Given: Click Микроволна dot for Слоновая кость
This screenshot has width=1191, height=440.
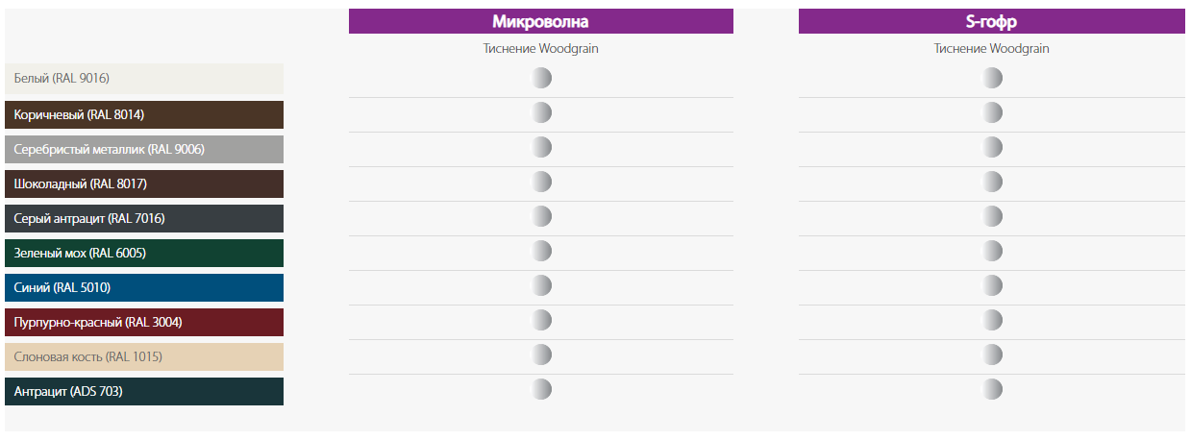Looking at the screenshot, I should click(x=541, y=354).
